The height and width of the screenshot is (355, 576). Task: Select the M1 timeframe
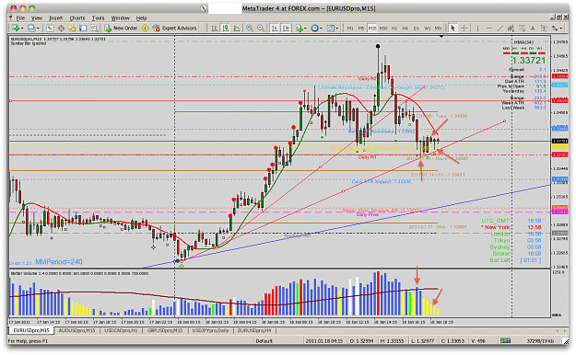[350, 29]
